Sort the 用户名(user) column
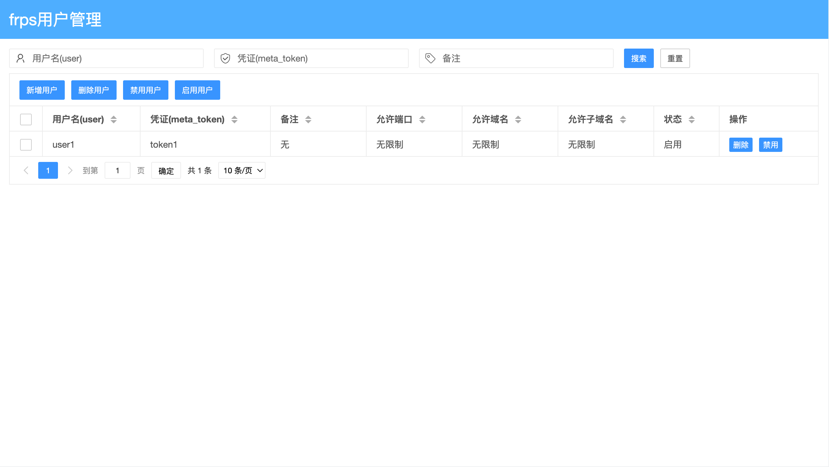The height and width of the screenshot is (467, 829). [x=114, y=120]
